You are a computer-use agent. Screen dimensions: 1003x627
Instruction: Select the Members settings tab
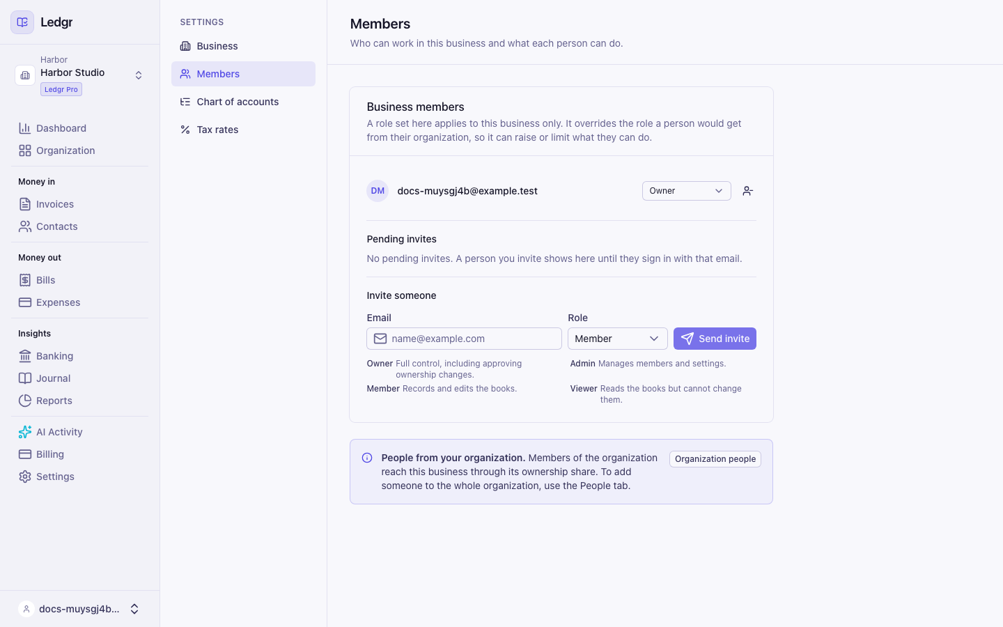pos(243,74)
